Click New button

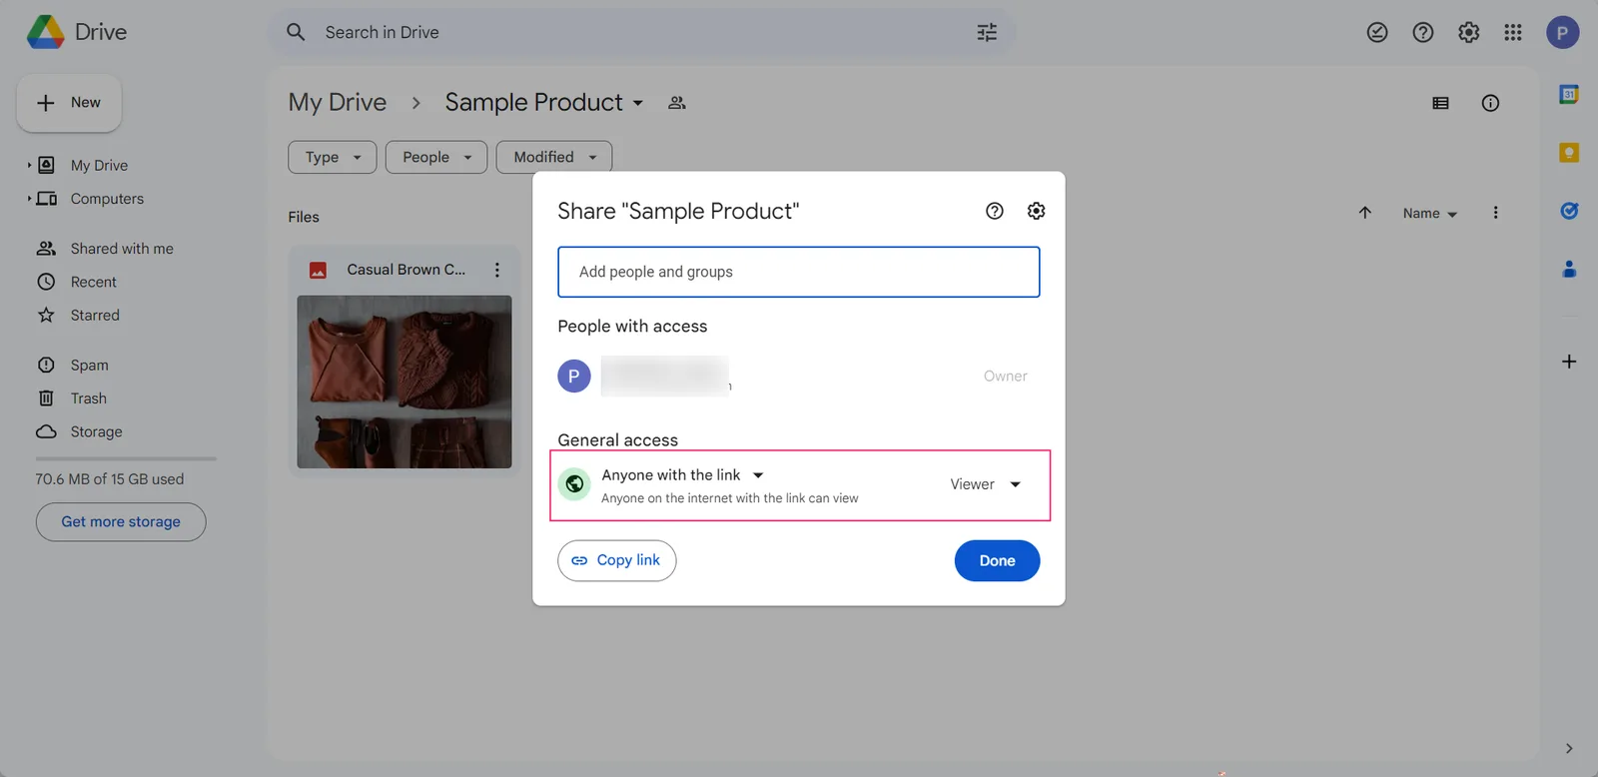tap(69, 103)
